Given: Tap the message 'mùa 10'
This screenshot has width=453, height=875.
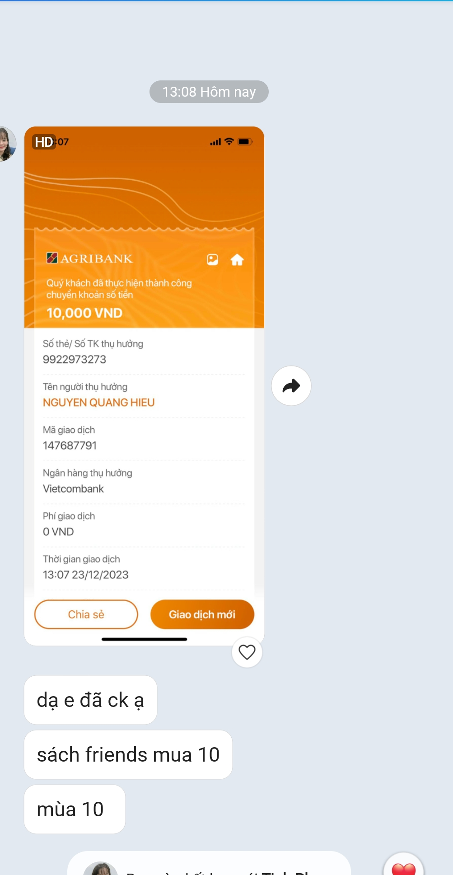Looking at the screenshot, I should tap(75, 809).
